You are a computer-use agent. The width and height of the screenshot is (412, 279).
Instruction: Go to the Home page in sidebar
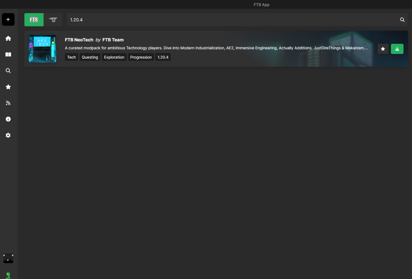pyautogui.click(x=8, y=39)
